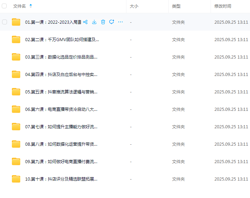Click the folder icon of 05.第五课
The width and height of the screenshot is (250, 198).
tap(16, 92)
